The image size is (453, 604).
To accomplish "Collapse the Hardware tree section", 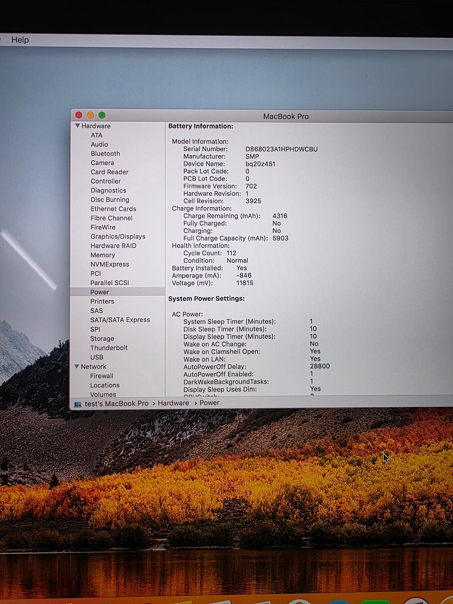I will pos(77,126).
